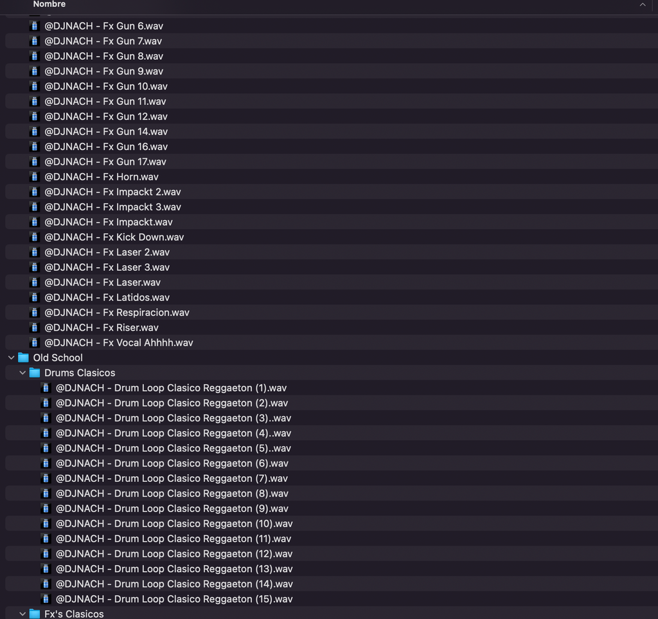Click the wav icon for Fx Gun 11
This screenshot has height=619, width=658.
[35, 101]
